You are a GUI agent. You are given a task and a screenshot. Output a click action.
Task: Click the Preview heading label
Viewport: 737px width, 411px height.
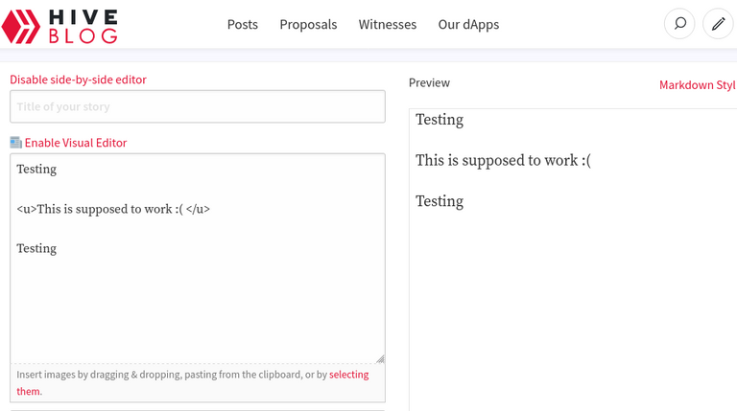(429, 82)
